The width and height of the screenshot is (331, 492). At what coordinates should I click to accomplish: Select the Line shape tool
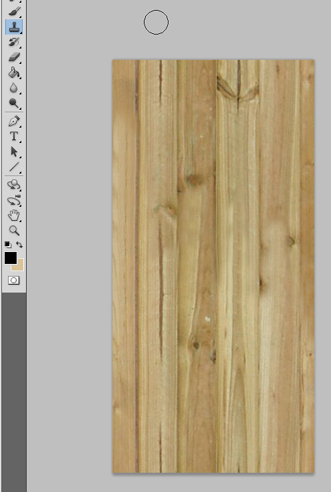[14, 167]
